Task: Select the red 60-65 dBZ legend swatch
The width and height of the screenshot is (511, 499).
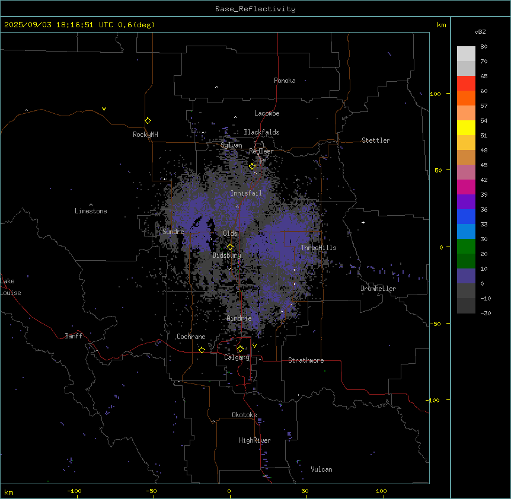Action: click(x=466, y=84)
